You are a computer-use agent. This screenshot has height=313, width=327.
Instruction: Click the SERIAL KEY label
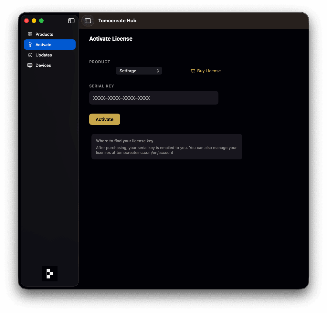point(101,86)
